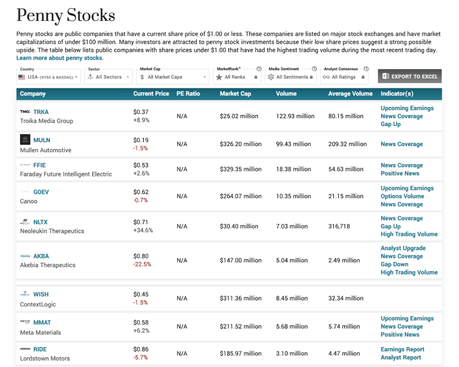
Task: Sort table by Volume column header
Action: (x=286, y=94)
